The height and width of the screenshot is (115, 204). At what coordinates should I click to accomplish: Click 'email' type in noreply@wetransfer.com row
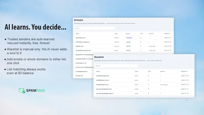[116, 50]
